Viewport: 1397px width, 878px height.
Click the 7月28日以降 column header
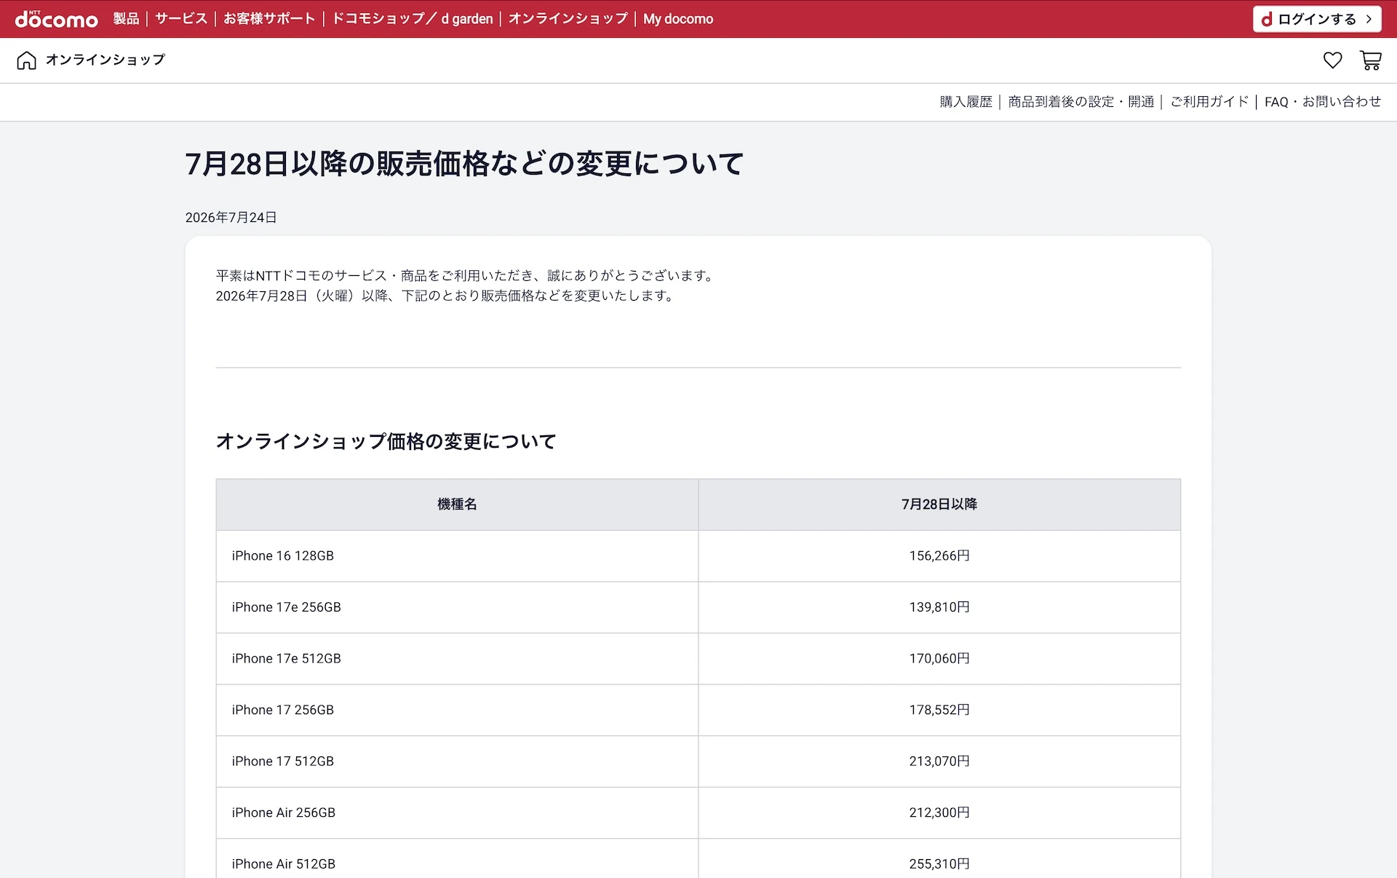pyautogui.click(x=939, y=505)
